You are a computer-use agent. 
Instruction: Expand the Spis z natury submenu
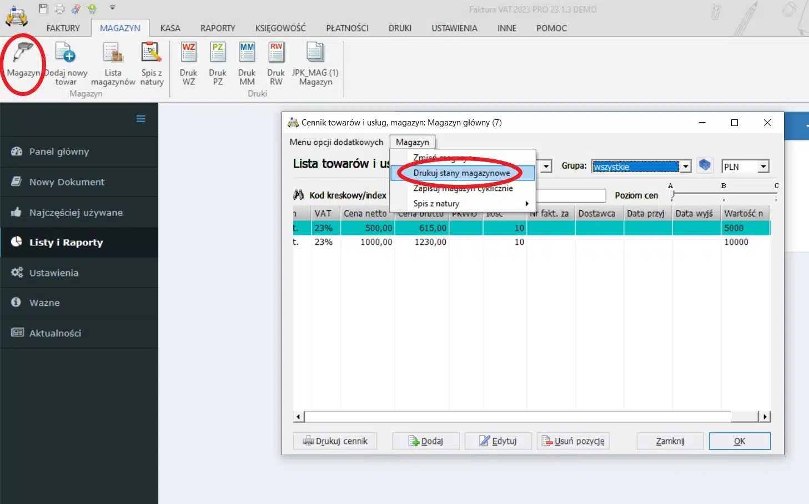coord(526,204)
